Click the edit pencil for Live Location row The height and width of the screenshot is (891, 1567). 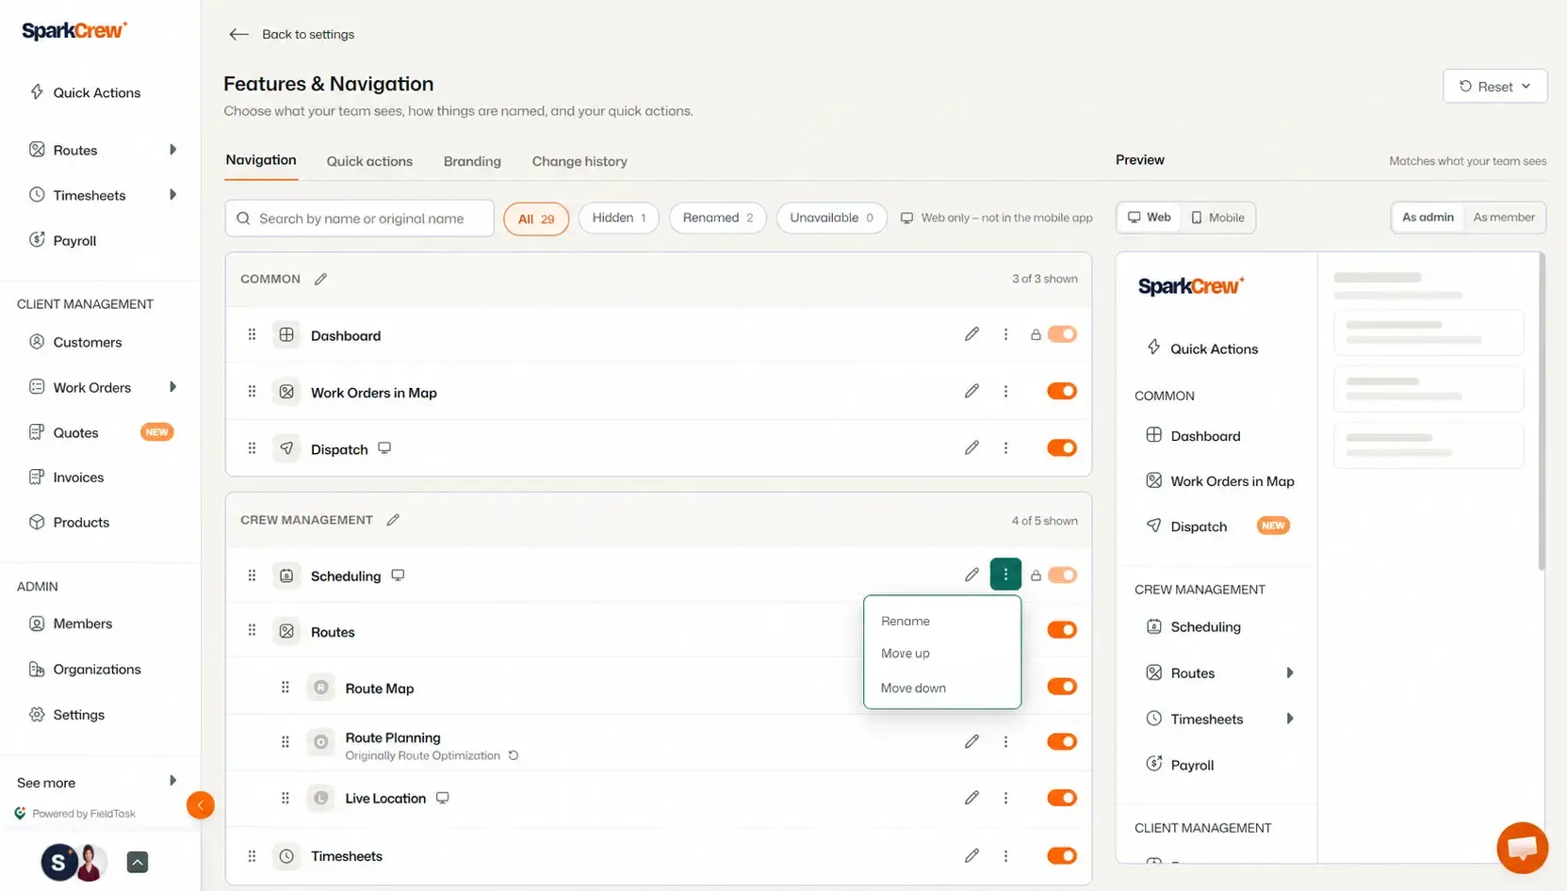[x=971, y=798]
